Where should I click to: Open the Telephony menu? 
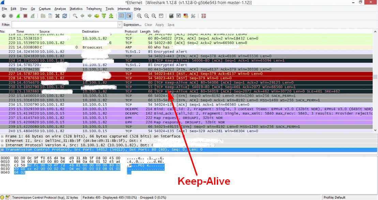coord(94,8)
